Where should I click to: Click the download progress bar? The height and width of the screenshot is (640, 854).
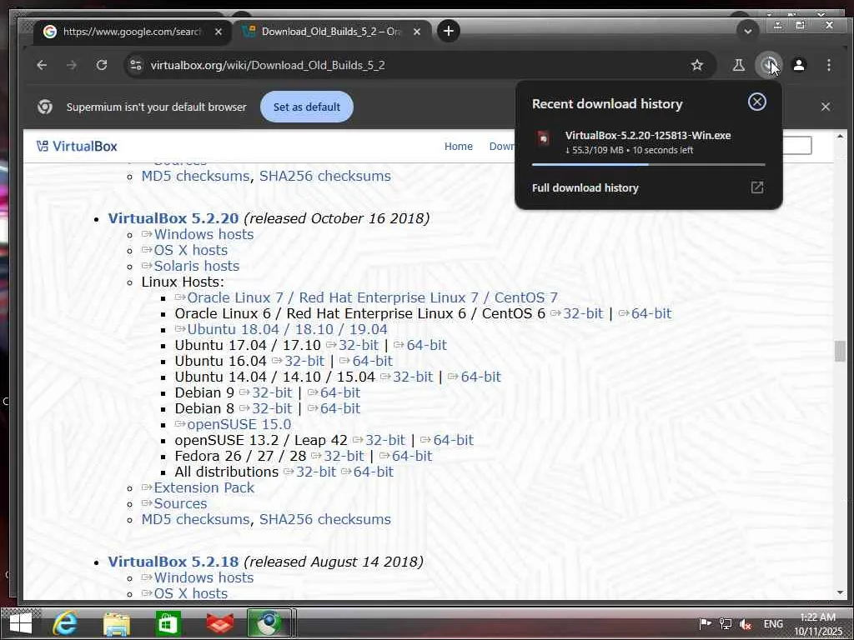click(x=648, y=164)
